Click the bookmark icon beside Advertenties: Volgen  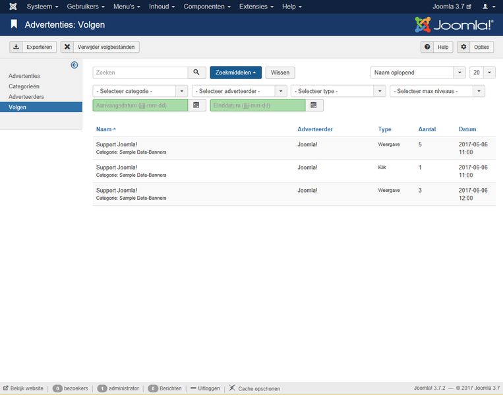(14, 24)
